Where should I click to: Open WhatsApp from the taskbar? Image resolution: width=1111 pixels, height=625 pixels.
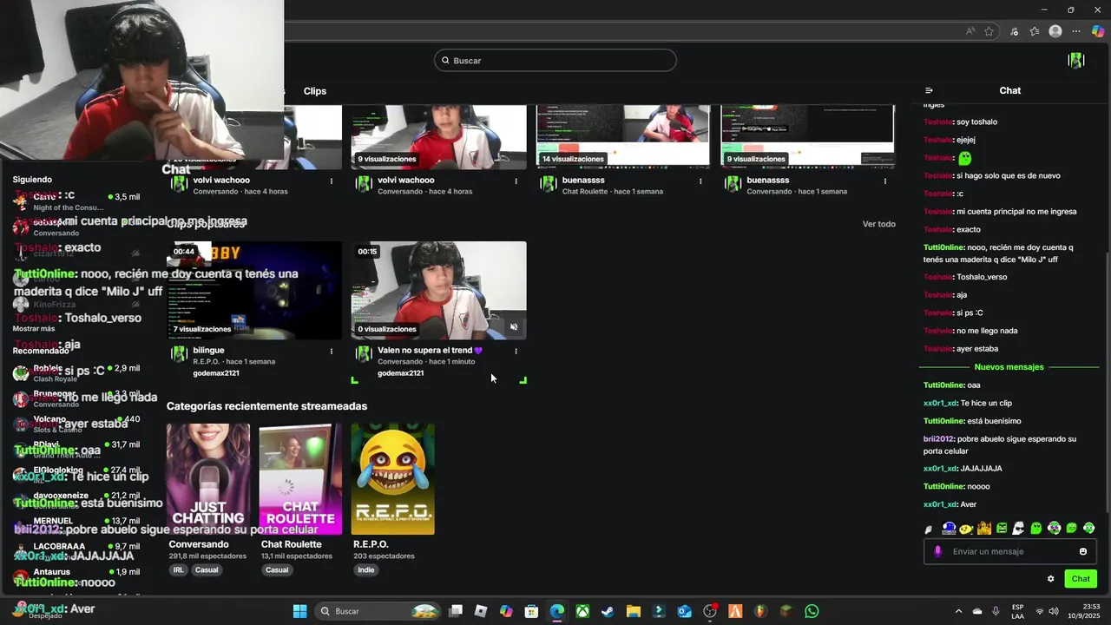812,611
